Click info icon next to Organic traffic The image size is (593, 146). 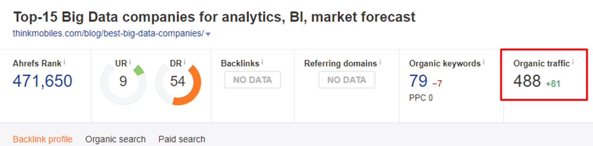coord(573,62)
